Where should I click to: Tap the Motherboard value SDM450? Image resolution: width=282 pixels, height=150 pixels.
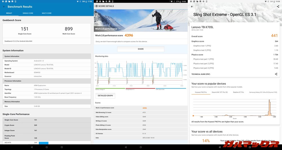point(37,73)
